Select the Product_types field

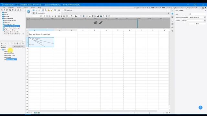tap(10, 55)
